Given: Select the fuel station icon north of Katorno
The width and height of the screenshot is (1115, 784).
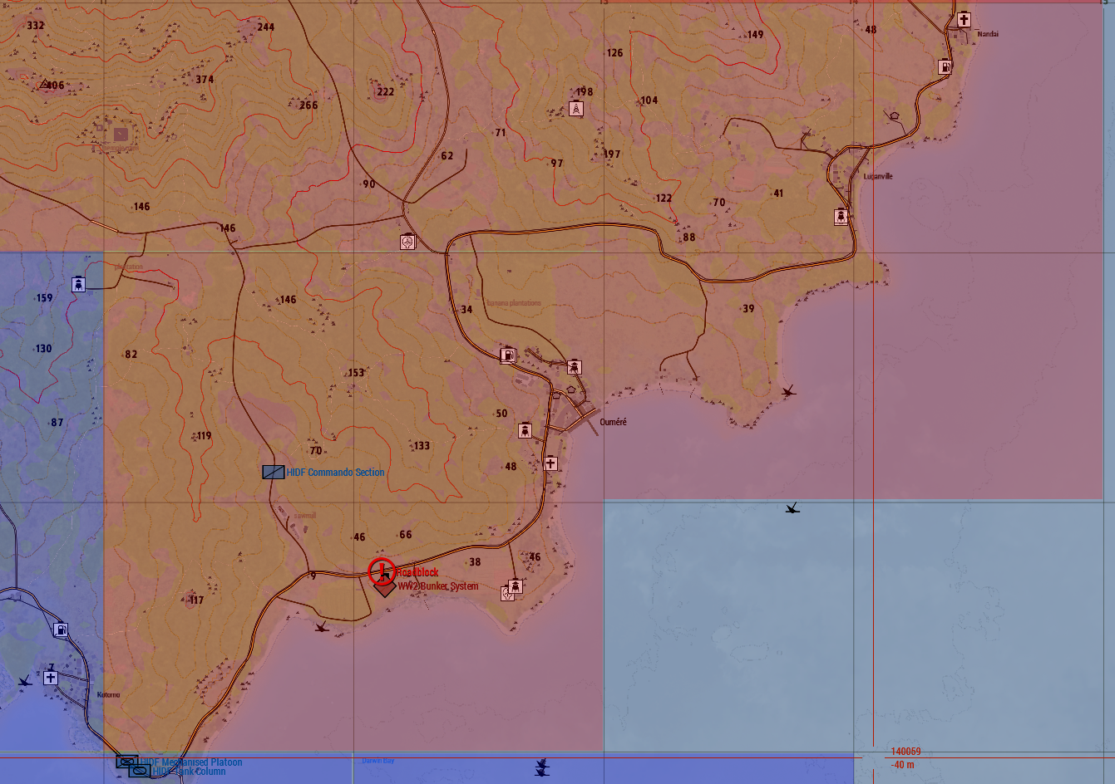Looking at the screenshot, I should pos(61,630).
